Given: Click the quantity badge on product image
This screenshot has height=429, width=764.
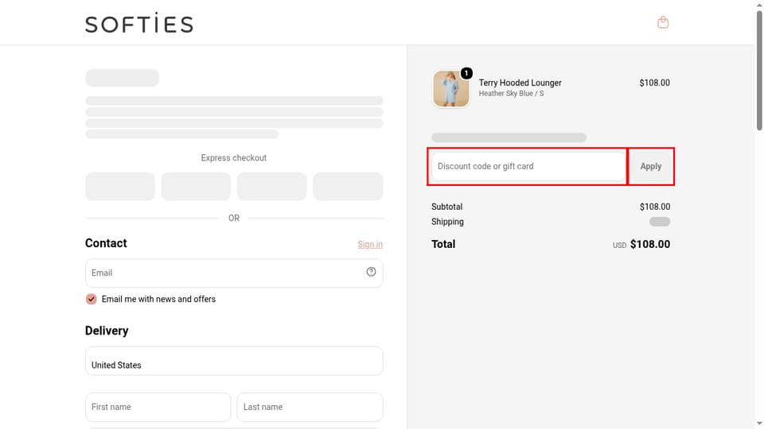Looking at the screenshot, I should click(x=466, y=73).
